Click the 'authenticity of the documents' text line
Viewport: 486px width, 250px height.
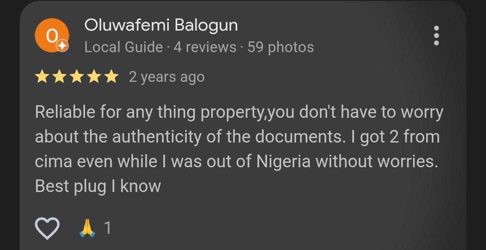pyautogui.click(x=237, y=137)
